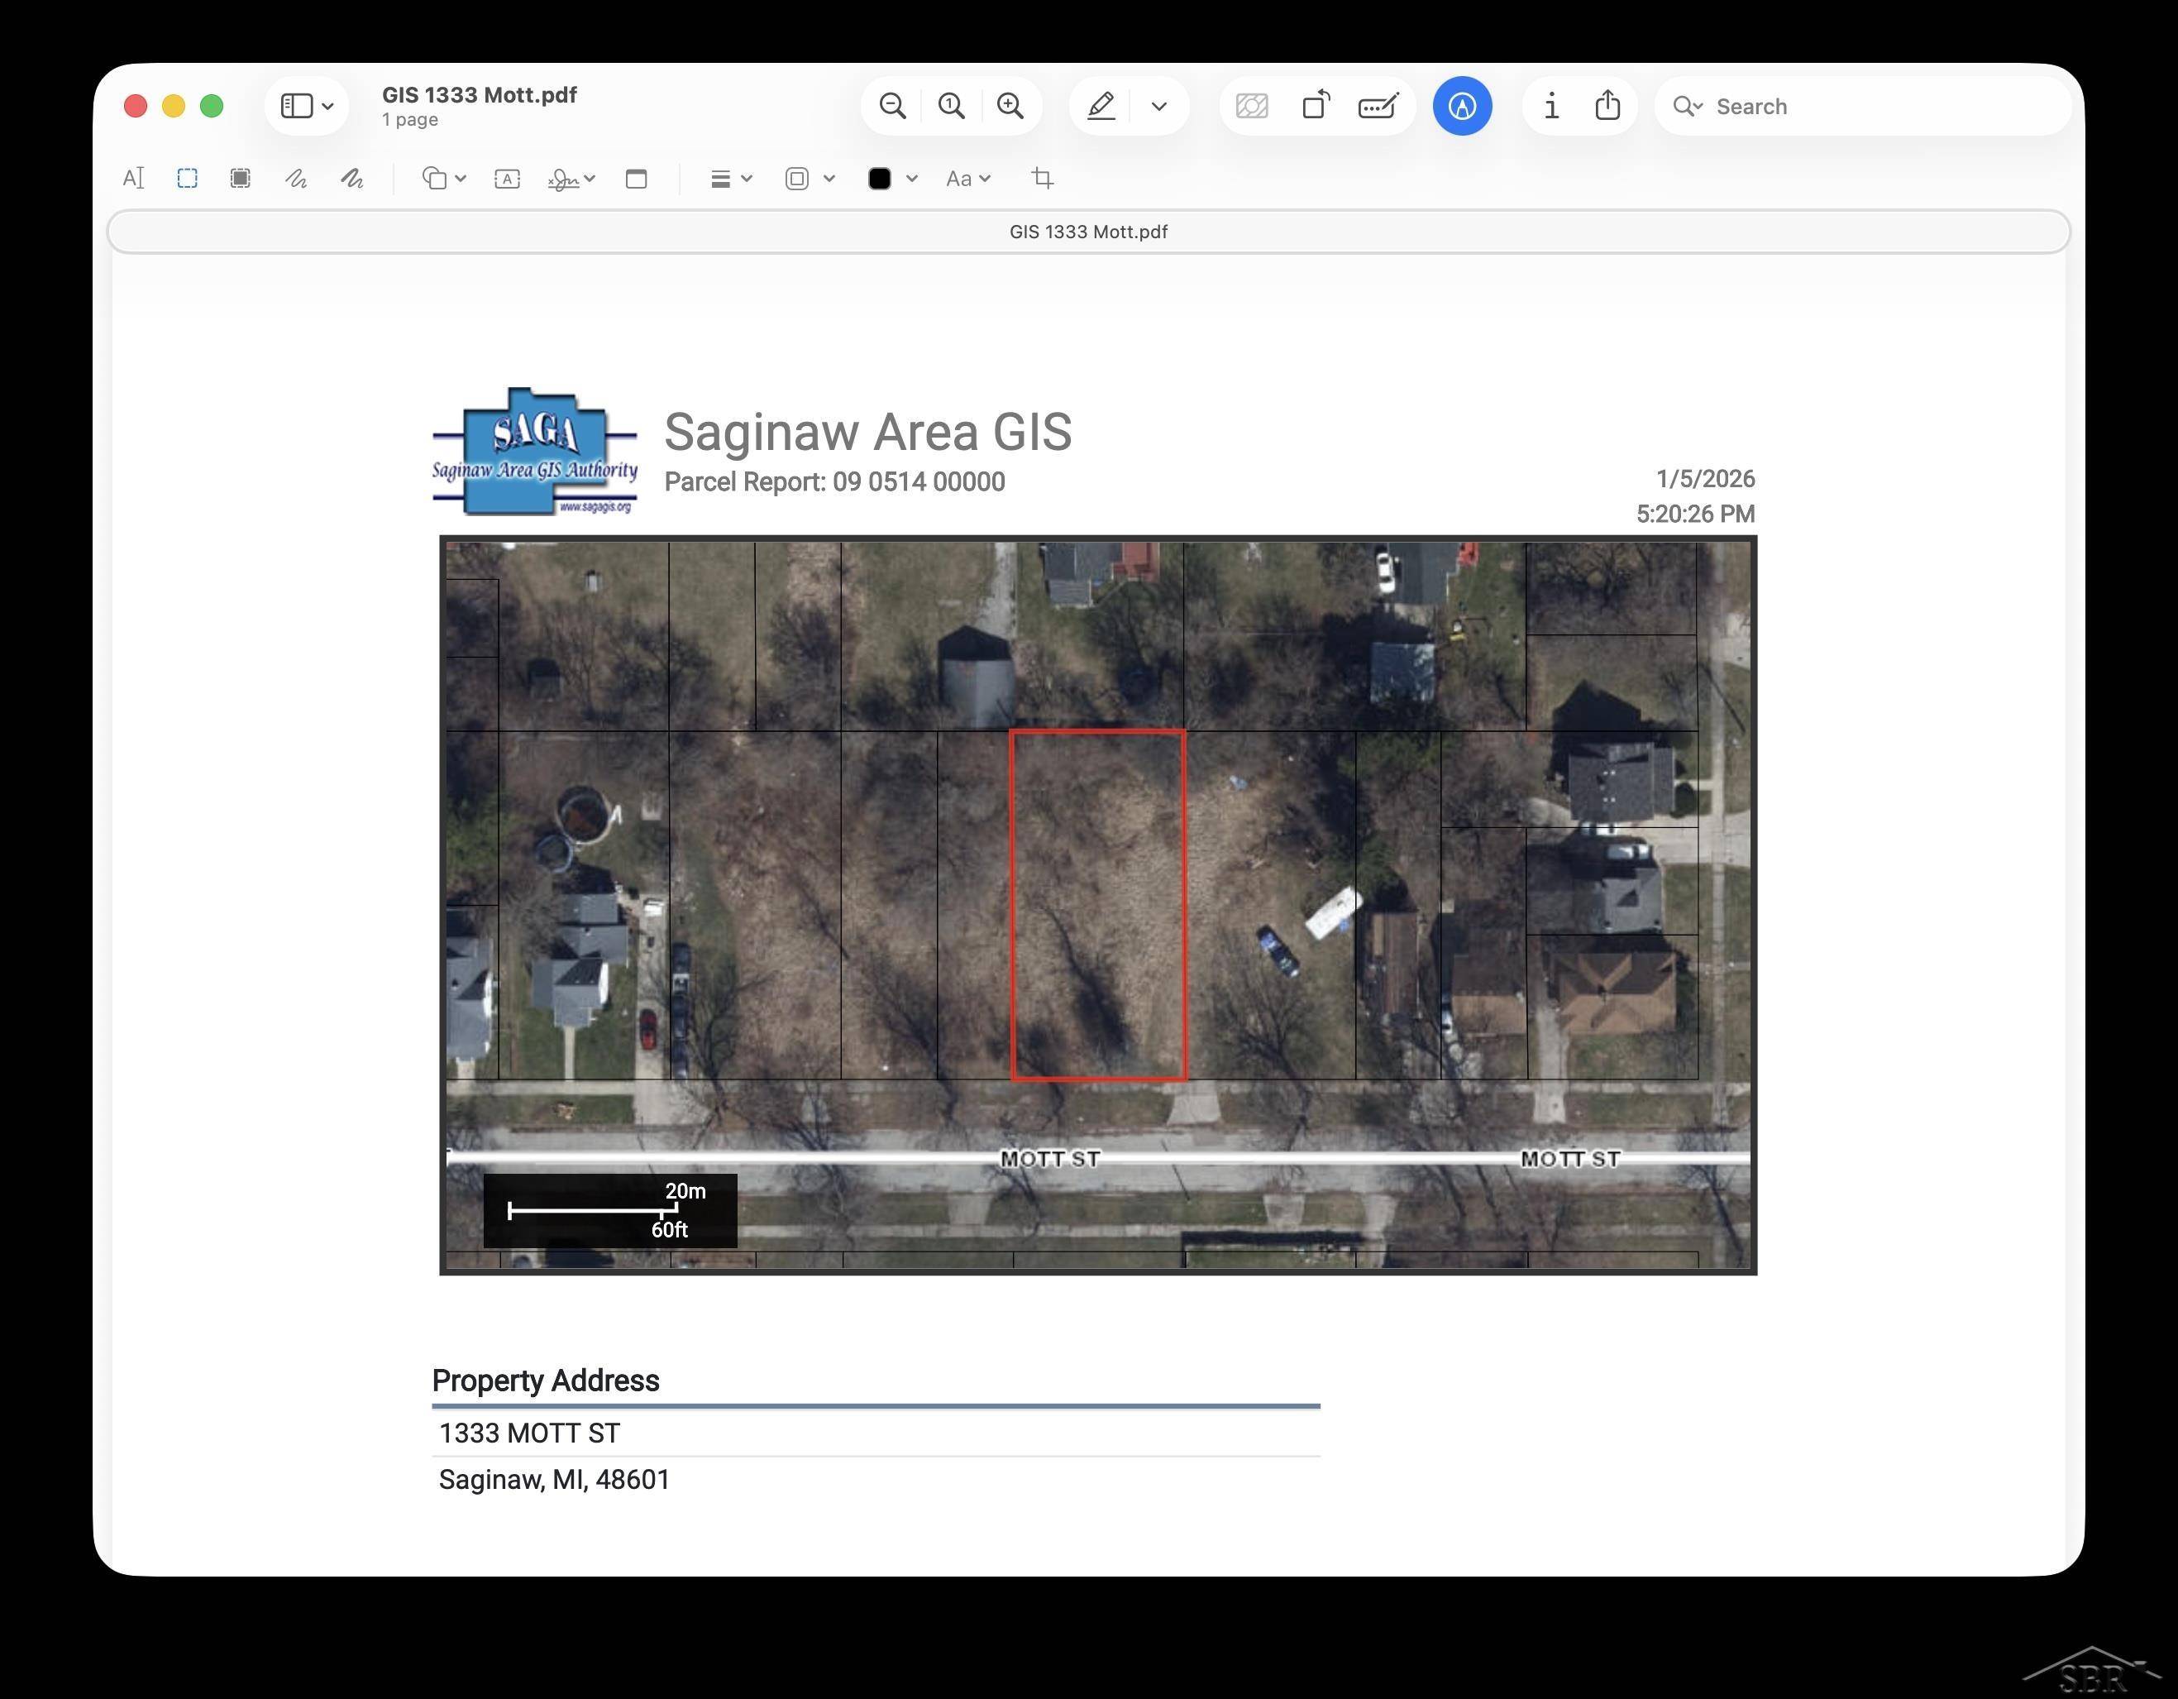
Task: Rotate the PDF page left
Action: [x=1316, y=105]
